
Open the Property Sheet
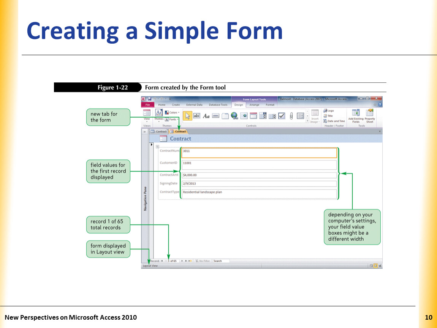(370, 116)
